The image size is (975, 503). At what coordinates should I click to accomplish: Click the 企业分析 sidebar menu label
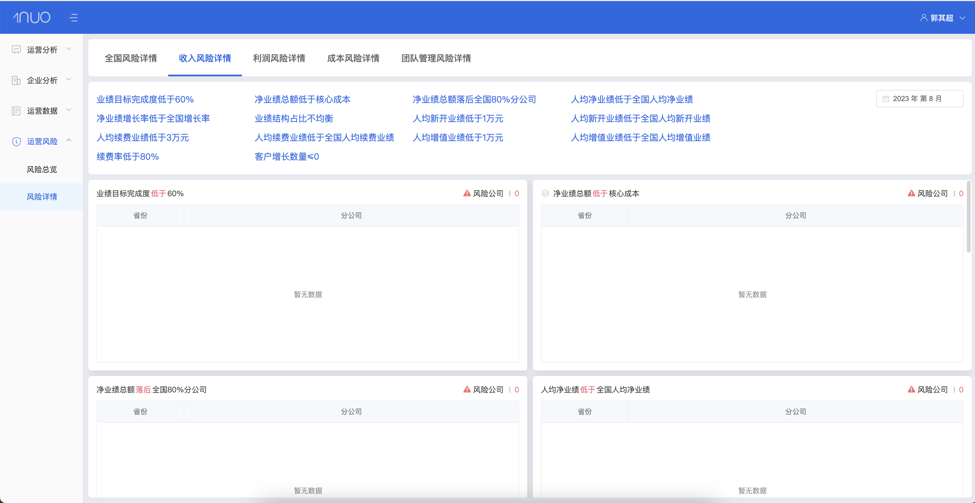[x=42, y=81]
